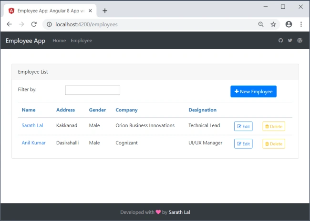Open the WordPress icon in navbar
Screen dimensions: 310x221
(300, 41)
